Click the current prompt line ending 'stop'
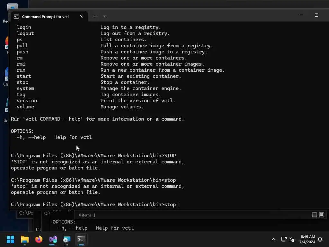The height and width of the screenshot is (247, 329). click(x=93, y=204)
